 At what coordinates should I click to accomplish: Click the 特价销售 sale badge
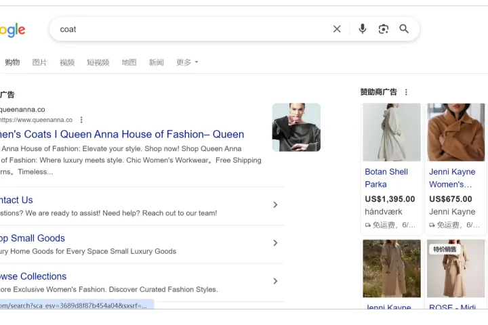pyautogui.click(x=445, y=249)
